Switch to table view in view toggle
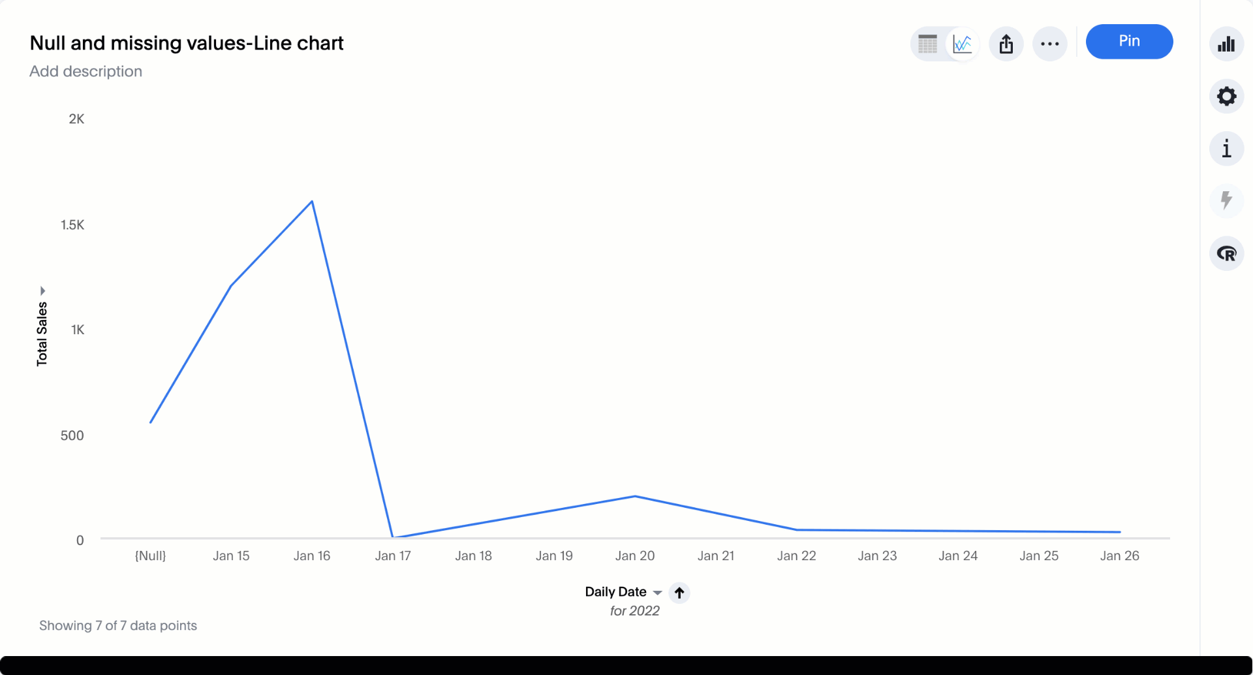Viewport: 1253px width, 675px height. point(927,44)
